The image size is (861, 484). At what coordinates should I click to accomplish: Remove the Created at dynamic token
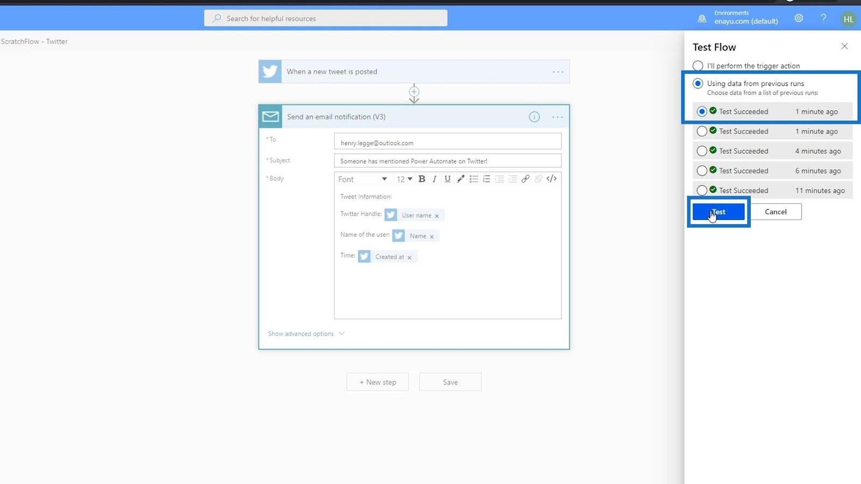click(410, 258)
